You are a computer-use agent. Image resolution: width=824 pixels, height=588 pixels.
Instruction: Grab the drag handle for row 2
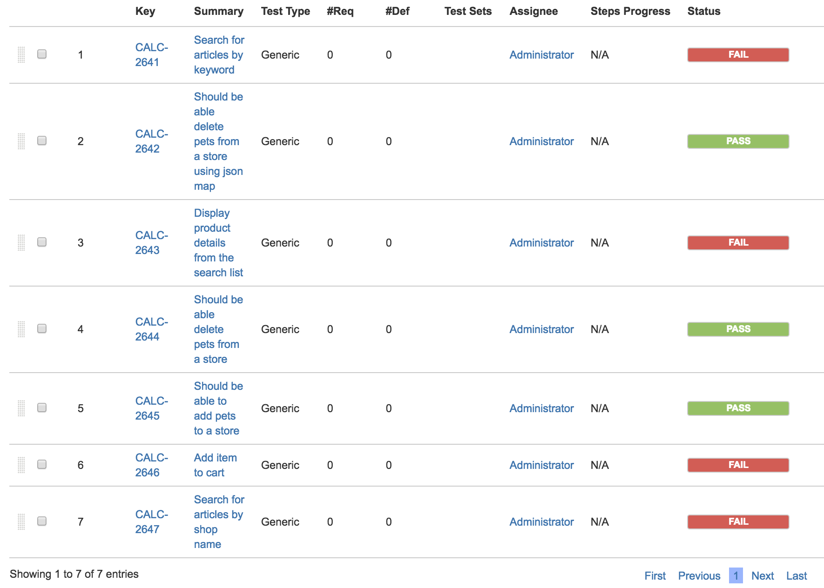[x=21, y=141]
